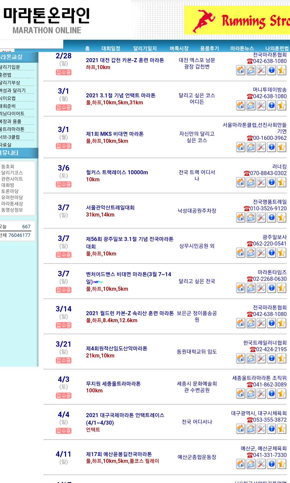Click the envelope icon for the 3.1절 Untact marathon
The image size is (290, 483).
pyautogui.click(x=251, y=106)
